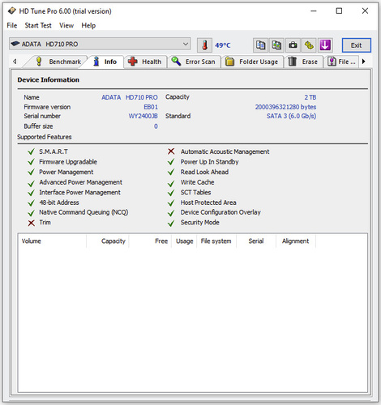Image resolution: width=381 pixels, height=405 pixels.
Task: Click the Exit button
Action: [357, 45]
